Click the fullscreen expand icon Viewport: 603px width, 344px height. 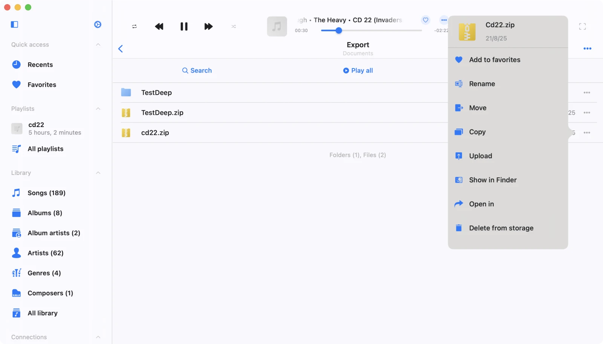point(582,26)
